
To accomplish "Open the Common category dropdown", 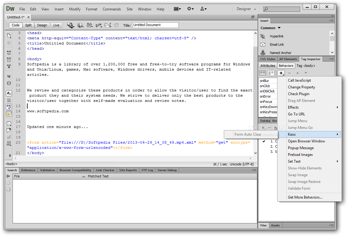I will [x=270, y=28].
